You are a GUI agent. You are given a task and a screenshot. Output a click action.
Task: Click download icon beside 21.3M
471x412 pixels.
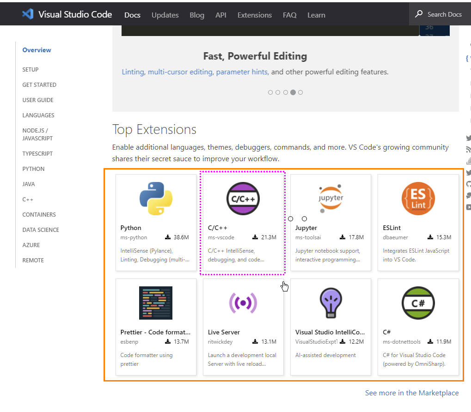pos(255,237)
